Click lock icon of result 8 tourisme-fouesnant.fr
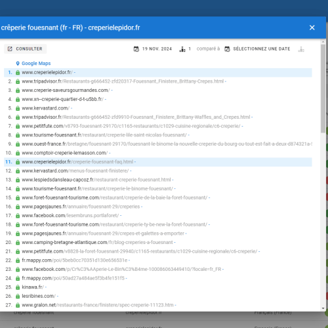Viewport: 328px width, 328px height. tap(18, 135)
